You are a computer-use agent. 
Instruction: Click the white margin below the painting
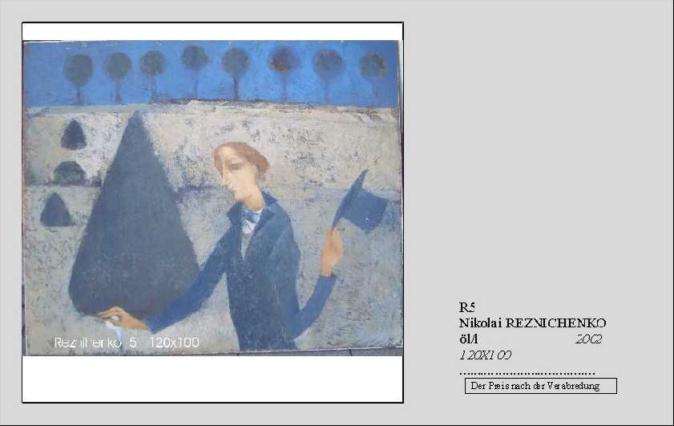212,379
